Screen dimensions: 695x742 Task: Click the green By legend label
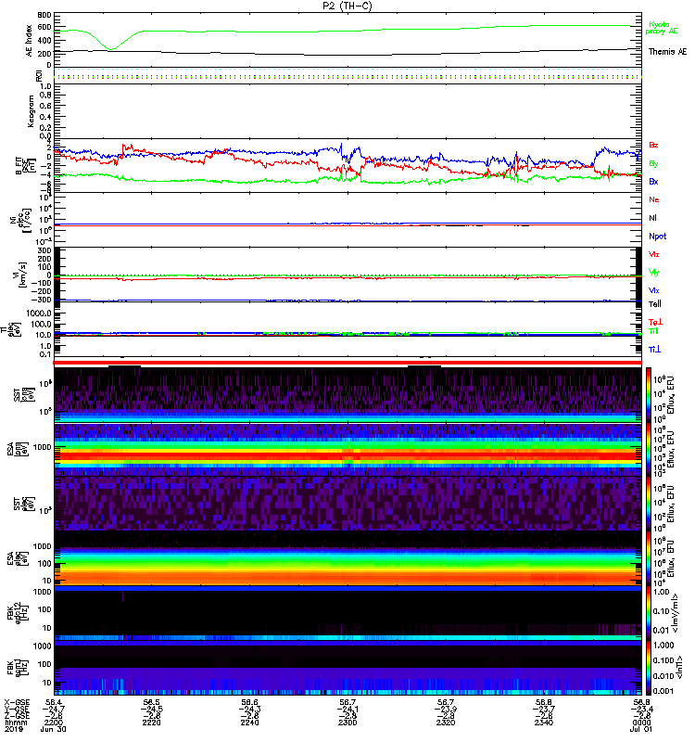[x=654, y=163]
